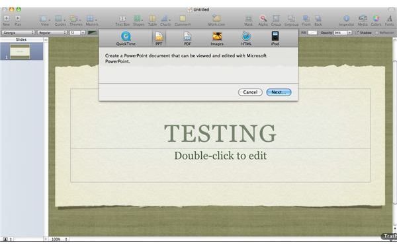This screenshot has width=397, height=244.
Task: Toggle the Shadow checkbox
Action: tap(357, 33)
